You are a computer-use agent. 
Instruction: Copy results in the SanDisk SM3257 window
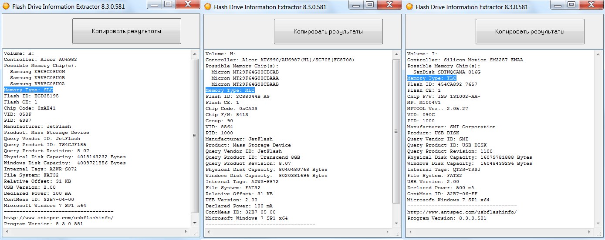coord(530,31)
